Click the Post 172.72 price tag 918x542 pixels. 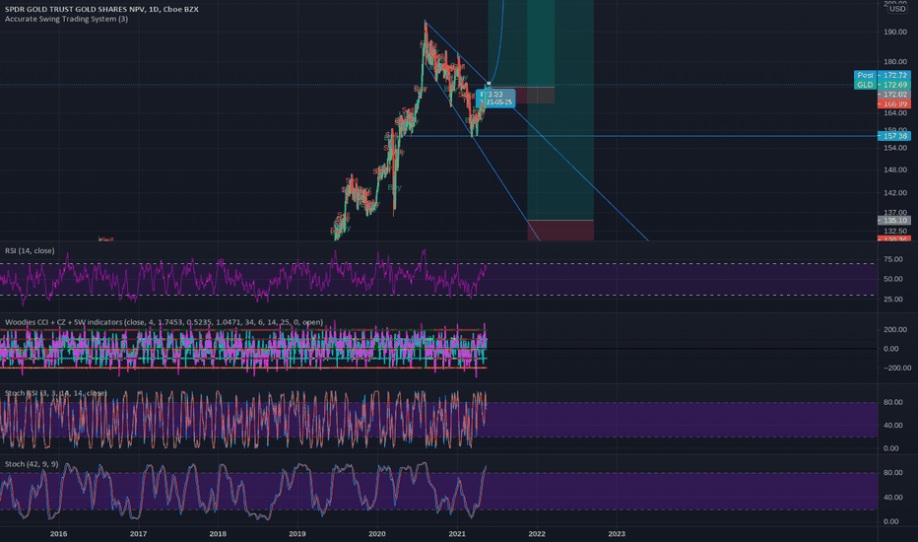tap(883, 75)
